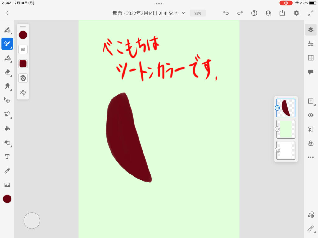
Task: Toggle the Layers panel icon
Action: 311,30
